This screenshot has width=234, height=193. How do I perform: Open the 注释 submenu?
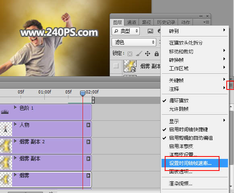195,89
